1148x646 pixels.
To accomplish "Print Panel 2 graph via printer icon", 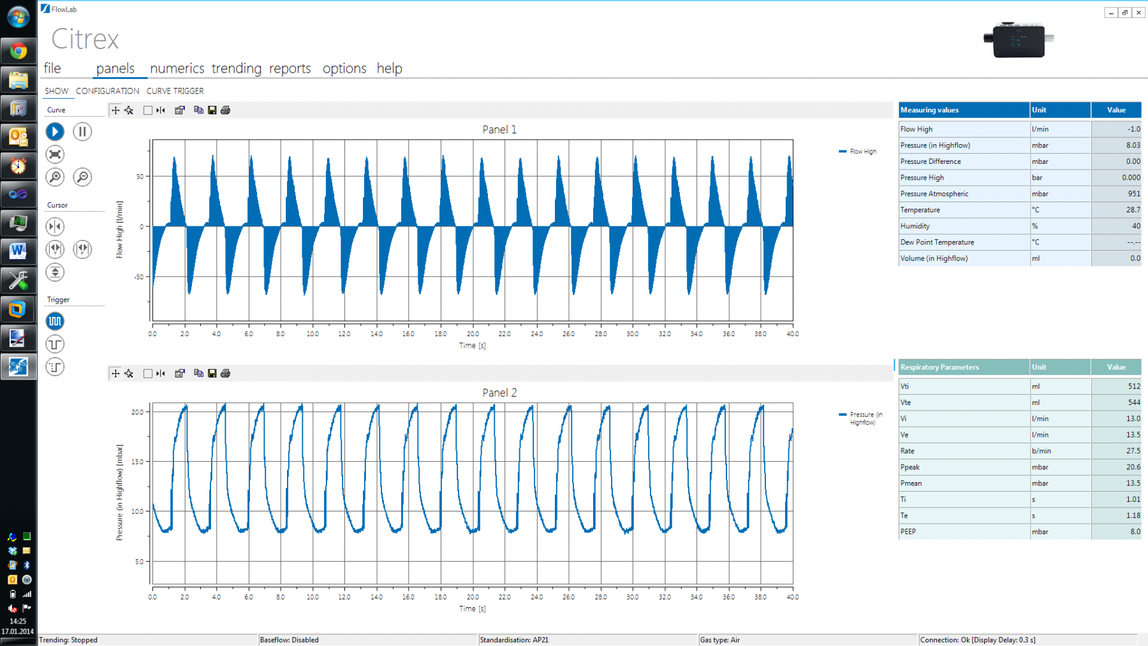I will (226, 374).
